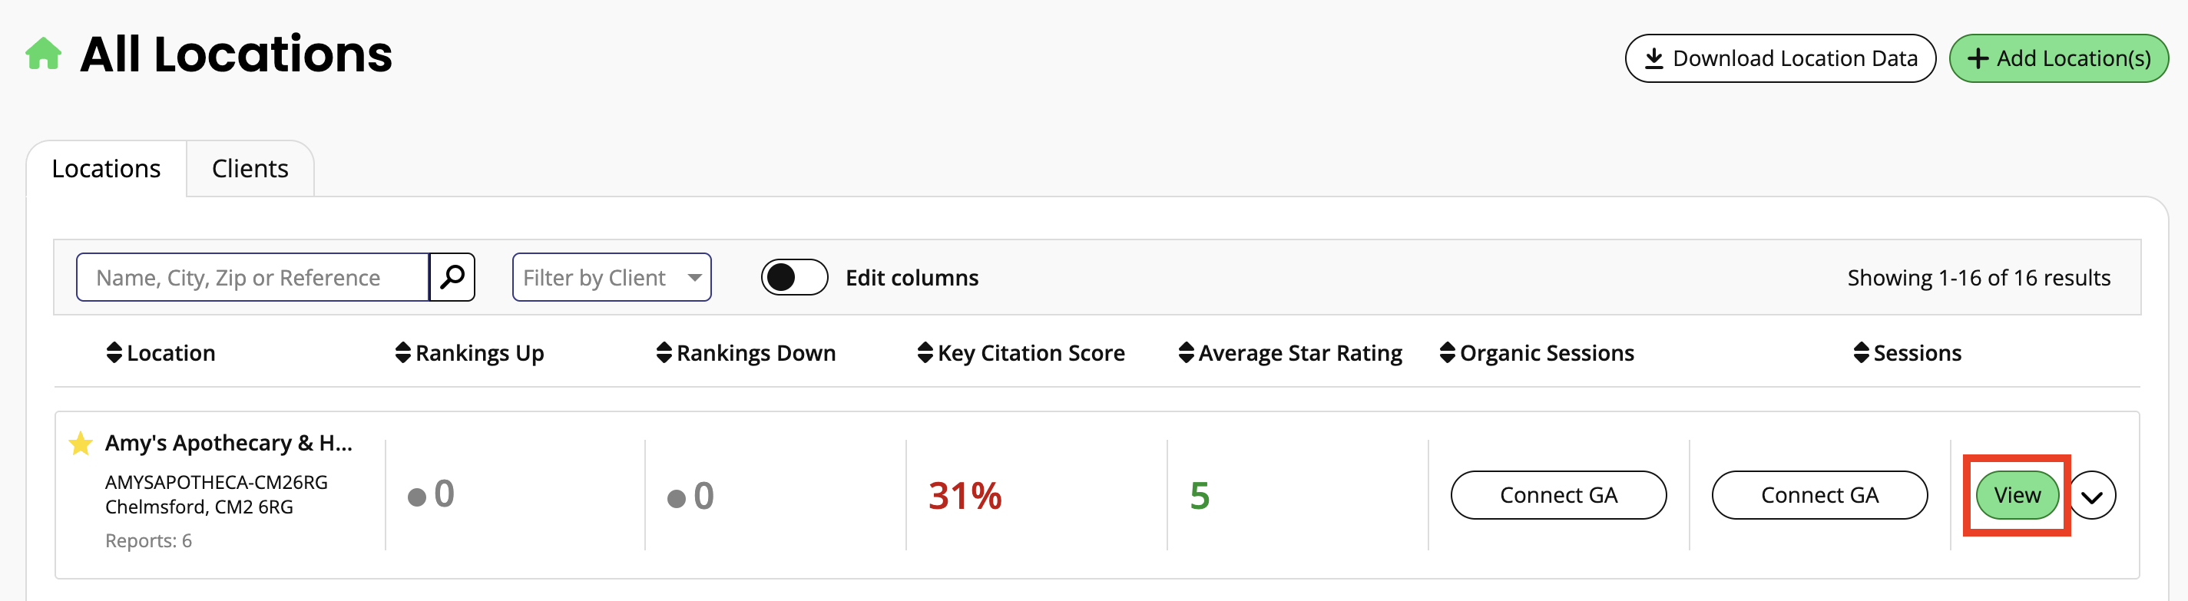Sort by Location column arrows
Viewport: 2188px width, 601px height.
click(x=114, y=352)
